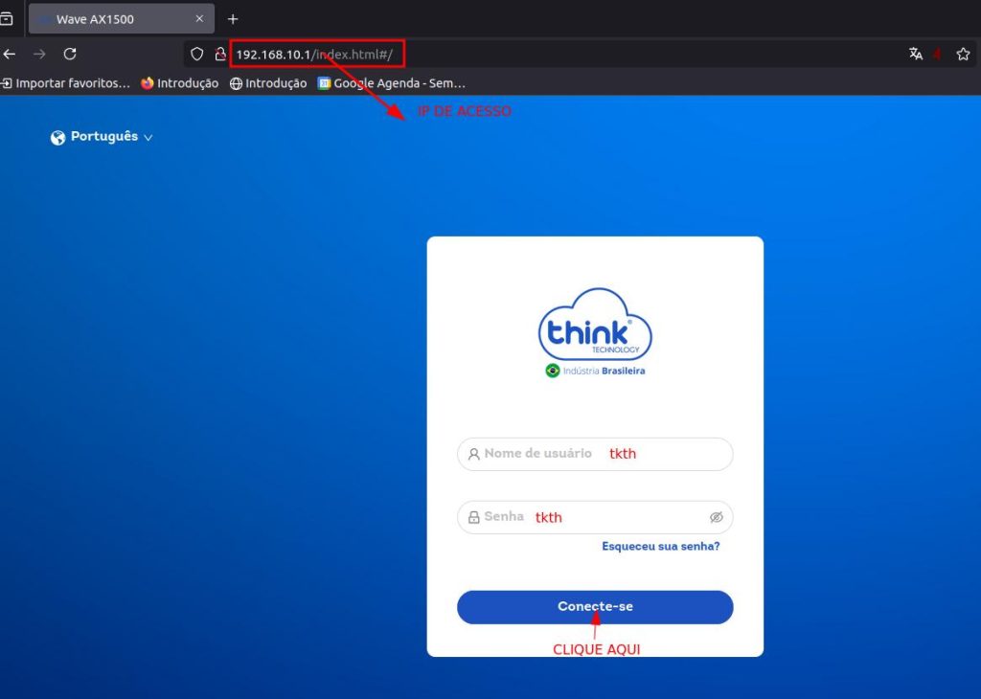Open the translate page icon
The width and height of the screenshot is (981, 699).
(916, 54)
